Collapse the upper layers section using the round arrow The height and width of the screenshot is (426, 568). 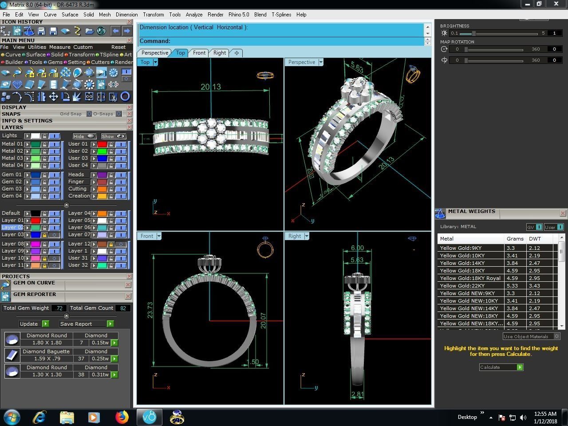[66, 205]
